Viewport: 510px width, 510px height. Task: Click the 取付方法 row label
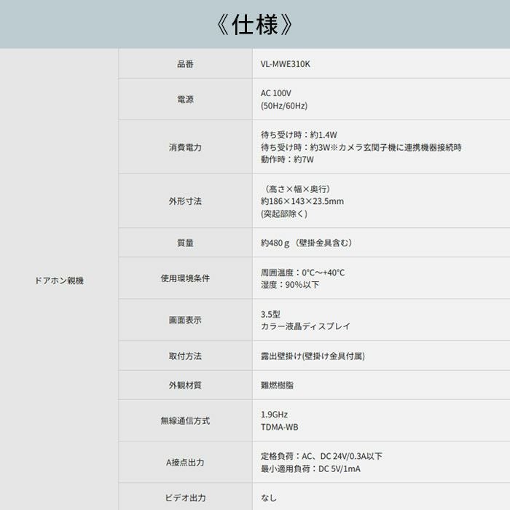tap(185, 356)
